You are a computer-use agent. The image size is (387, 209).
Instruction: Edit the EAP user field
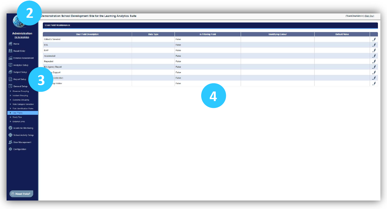pos(374,50)
